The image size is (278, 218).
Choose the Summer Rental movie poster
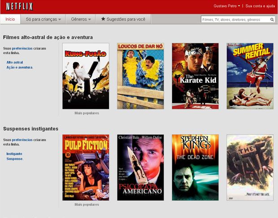click(x=250, y=76)
